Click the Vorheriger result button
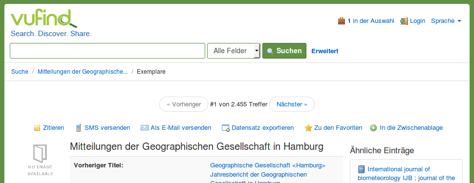Image resolution: width=474 pixels, height=183 pixels. [184, 104]
